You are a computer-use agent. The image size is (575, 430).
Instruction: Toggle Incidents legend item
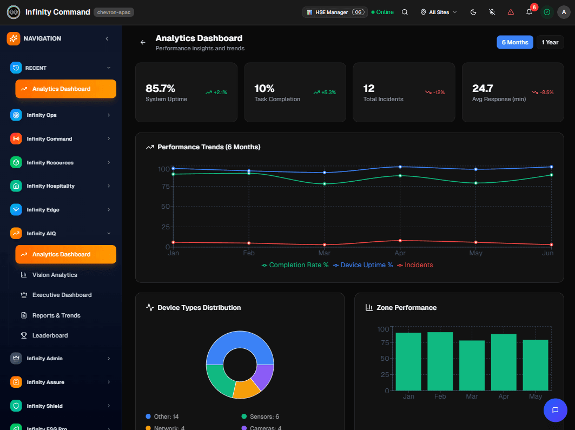(x=415, y=265)
